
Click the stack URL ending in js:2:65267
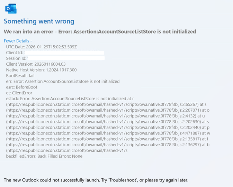point(102,104)
